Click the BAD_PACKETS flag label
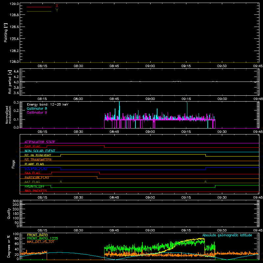This screenshot has height=263, width=263. 36,191
